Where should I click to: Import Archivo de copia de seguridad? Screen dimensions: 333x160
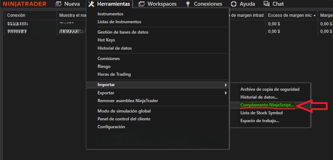tap(270, 89)
